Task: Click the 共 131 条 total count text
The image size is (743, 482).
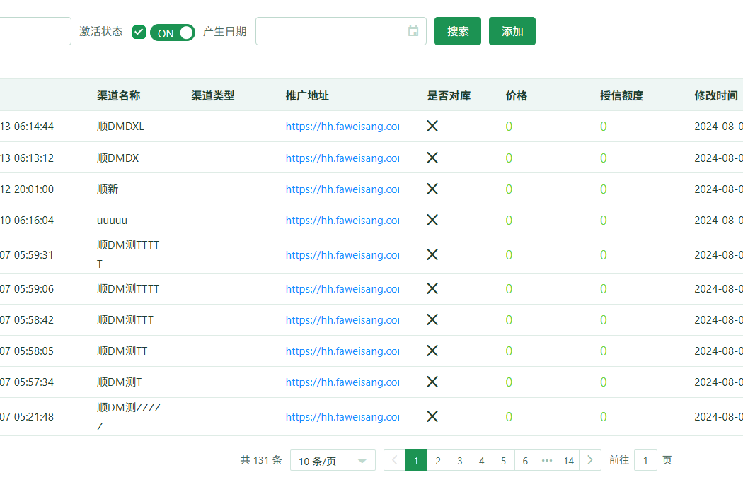Action: 261,460
